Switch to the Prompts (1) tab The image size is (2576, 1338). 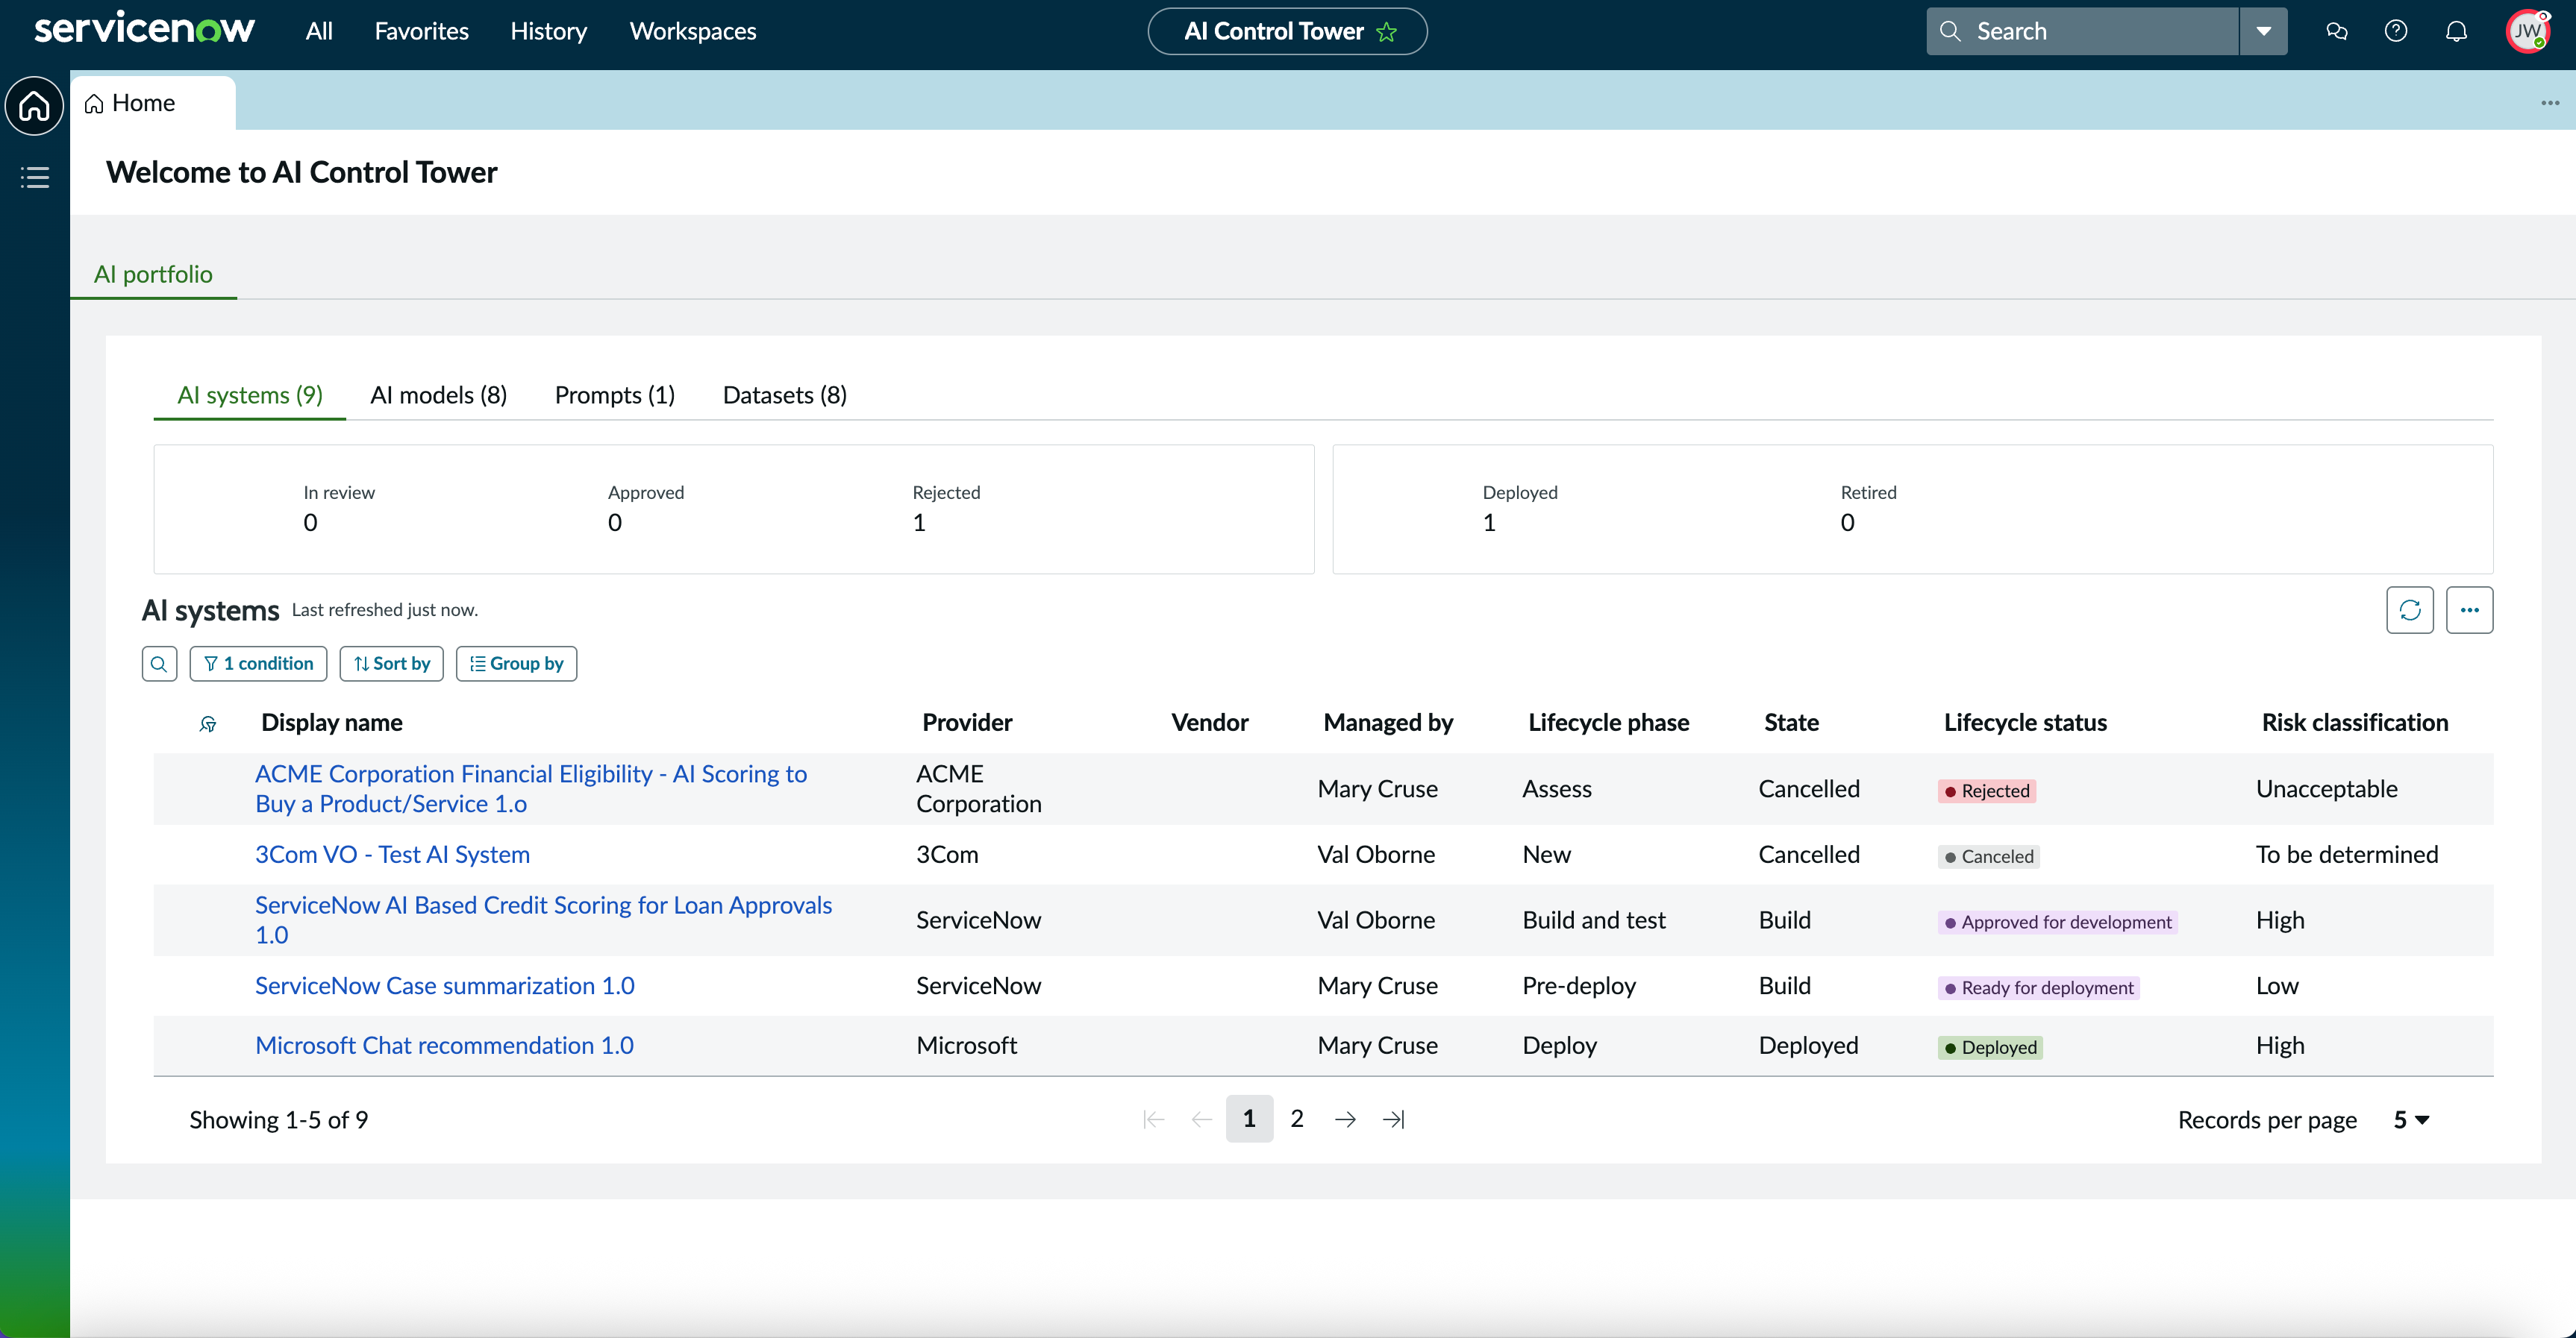[x=615, y=395]
